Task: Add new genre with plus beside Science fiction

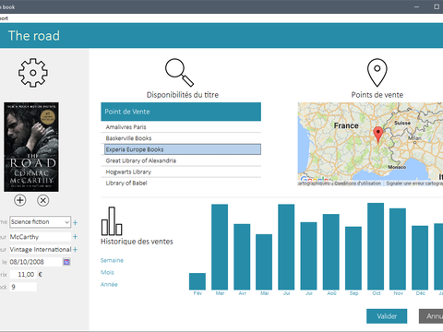Action: point(76,222)
